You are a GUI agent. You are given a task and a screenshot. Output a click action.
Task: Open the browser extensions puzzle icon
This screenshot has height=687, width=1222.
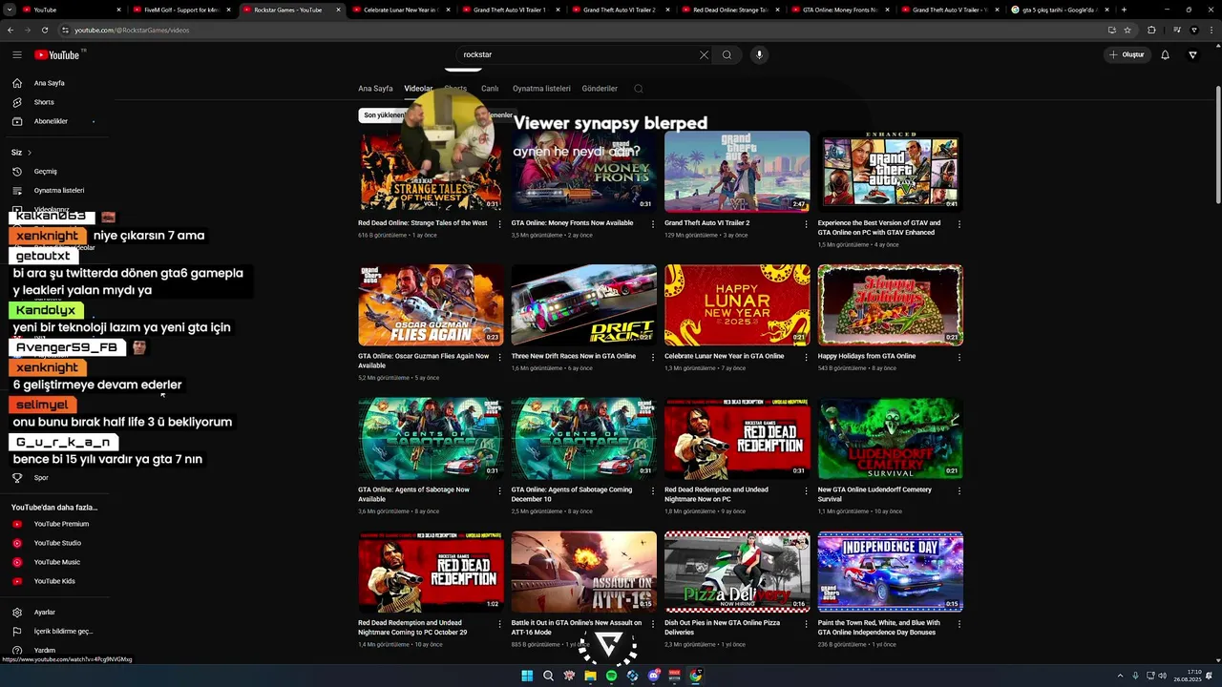click(x=1151, y=30)
